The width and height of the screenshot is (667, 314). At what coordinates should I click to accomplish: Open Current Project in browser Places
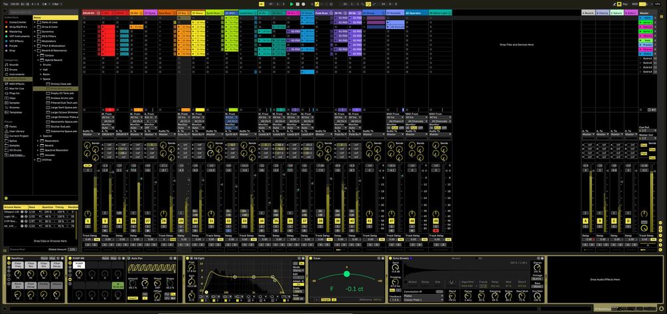[x=17, y=135]
